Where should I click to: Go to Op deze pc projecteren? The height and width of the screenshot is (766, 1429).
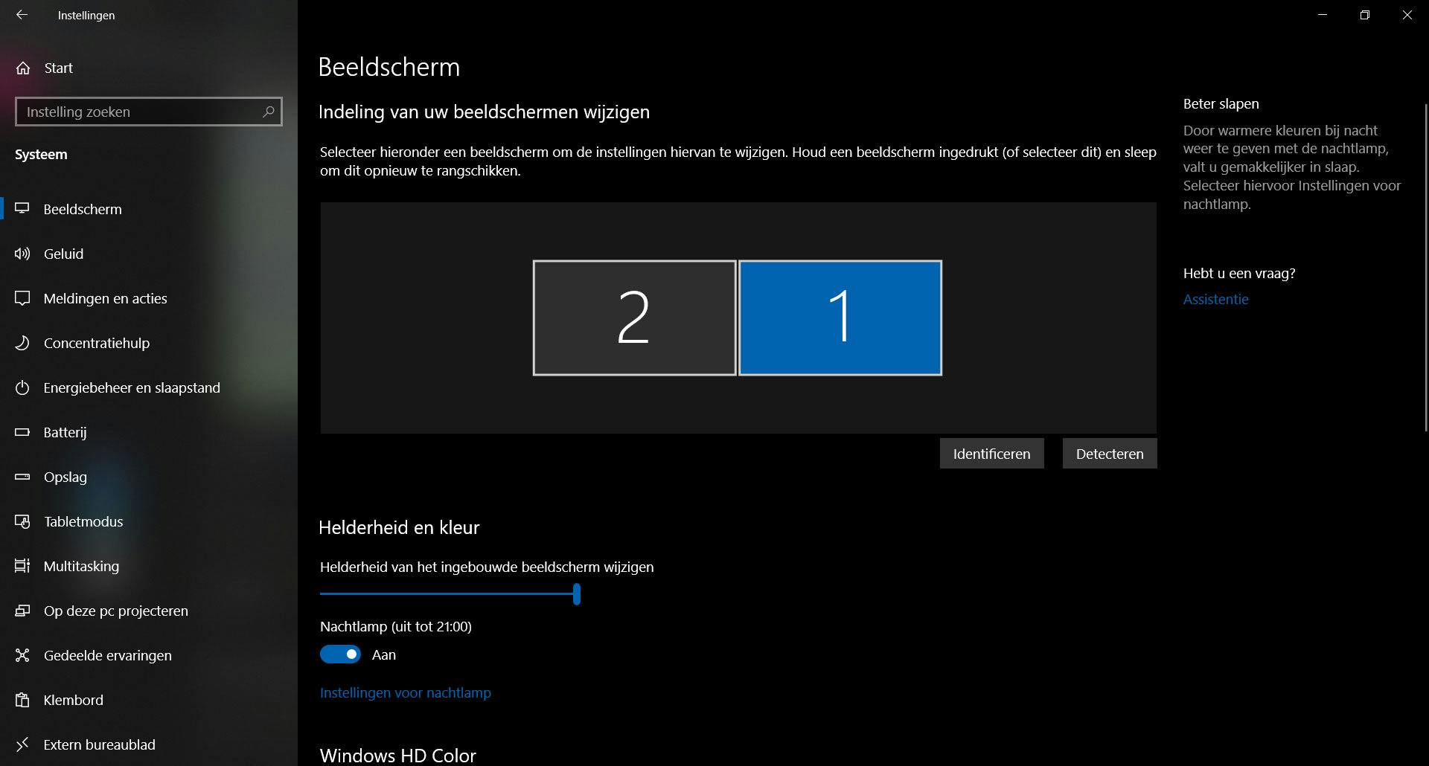click(149, 611)
